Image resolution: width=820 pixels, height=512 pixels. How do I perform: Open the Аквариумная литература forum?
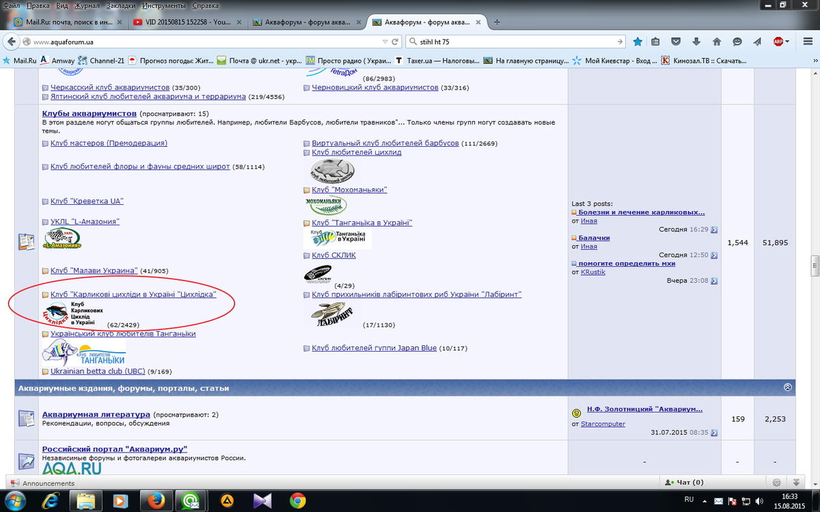pyautogui.click(x=96, y=414)
